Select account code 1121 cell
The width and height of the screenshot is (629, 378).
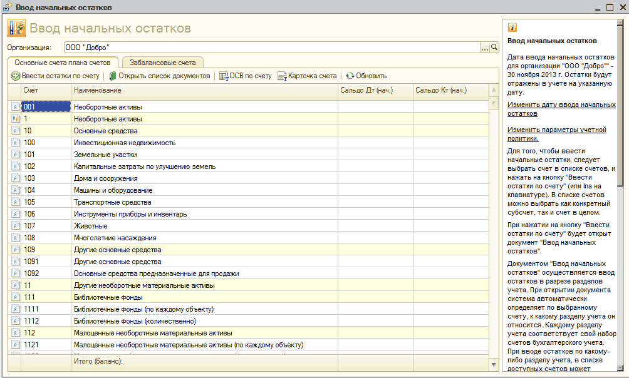(x=46, y=345)
